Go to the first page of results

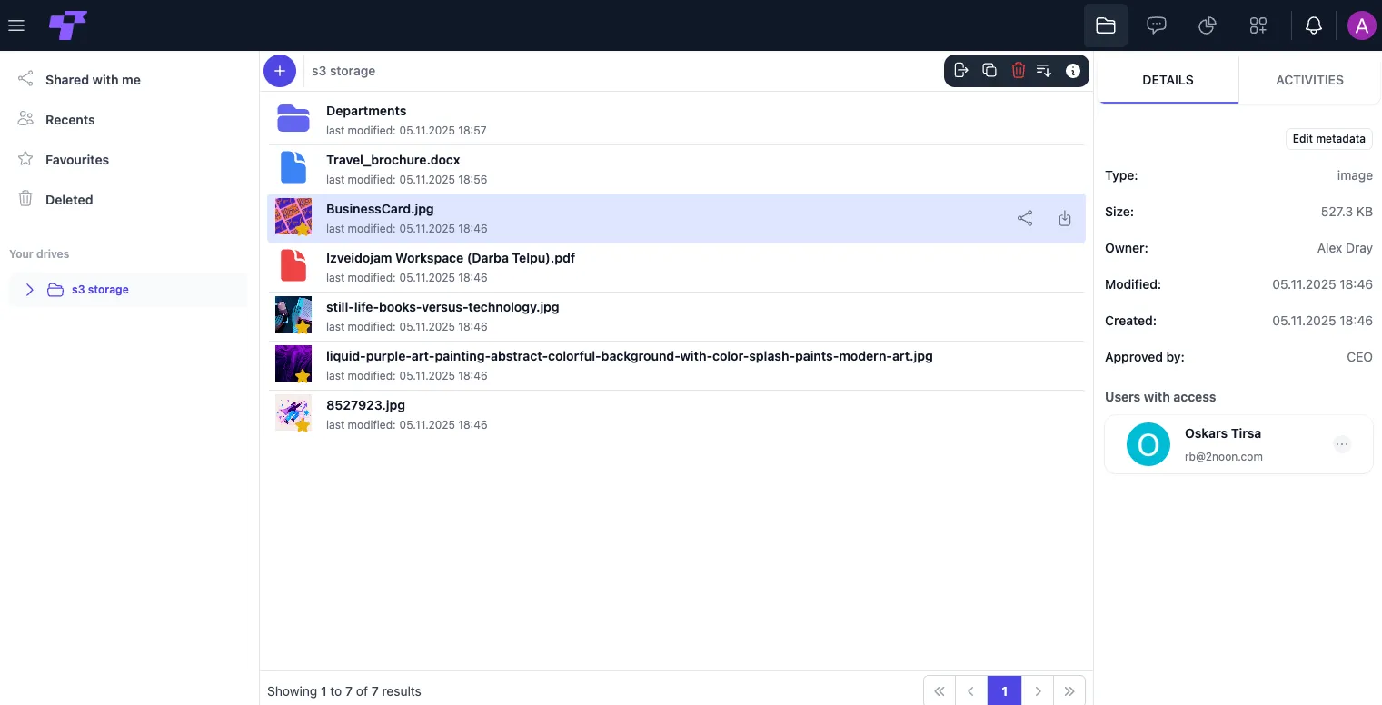click(x=940, y=691)
